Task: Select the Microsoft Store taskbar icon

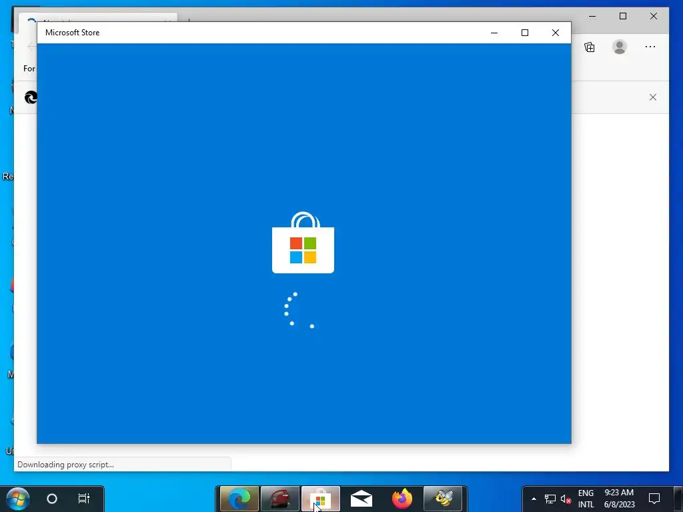Action: coord(321,499)
